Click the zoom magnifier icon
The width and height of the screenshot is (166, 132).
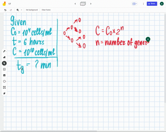pos(18,10)
